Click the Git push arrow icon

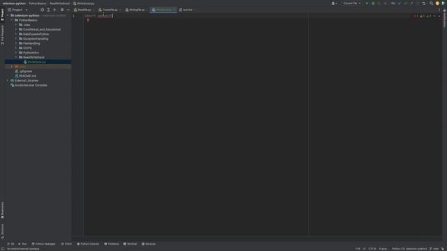411,3
